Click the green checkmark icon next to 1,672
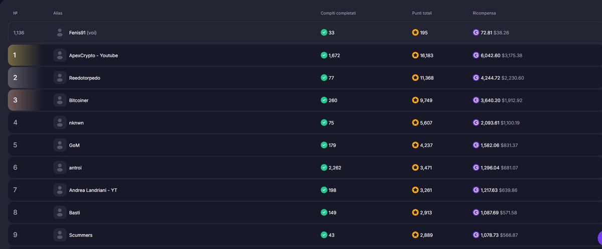Screen dimensions: 602x249 coord(324,55)
